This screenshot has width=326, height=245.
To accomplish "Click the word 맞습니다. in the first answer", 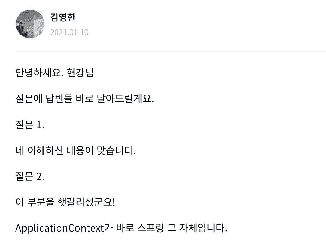I will [x=116, y=150].
